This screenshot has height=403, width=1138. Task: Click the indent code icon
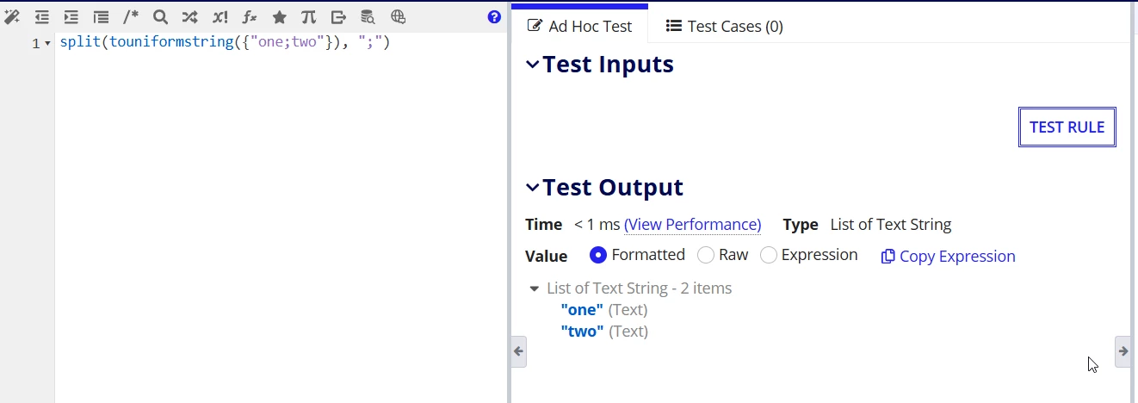tap(71, 16)
